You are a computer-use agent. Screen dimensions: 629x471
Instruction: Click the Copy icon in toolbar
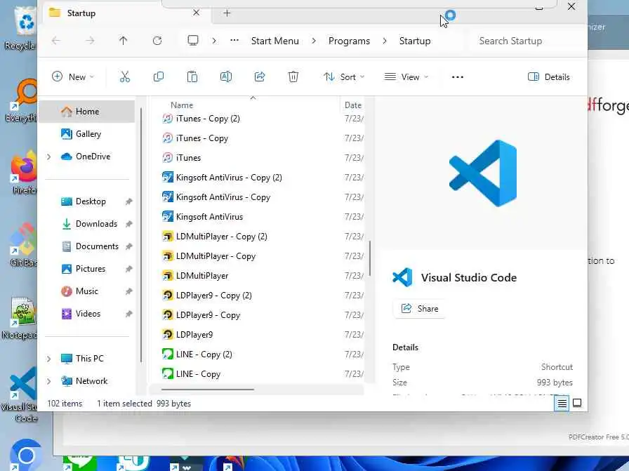click(x=159, y=77)
